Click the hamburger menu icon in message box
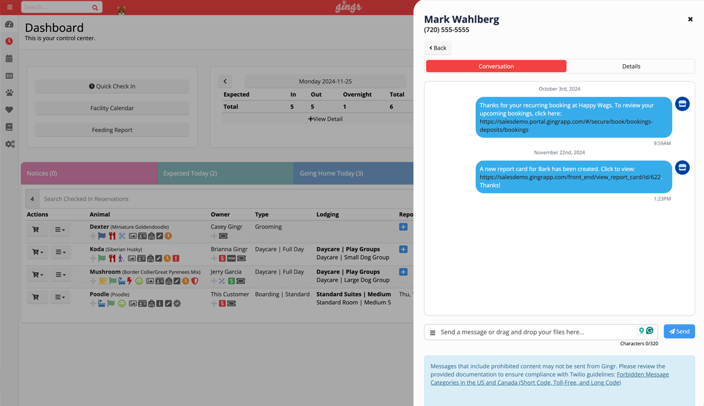The height and width of the screenshot is (406, 704). coord(432,332)
